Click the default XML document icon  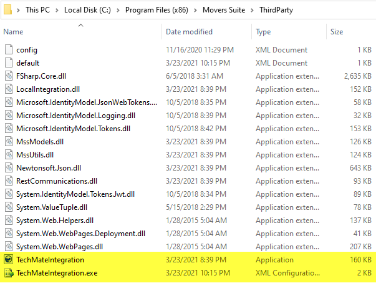pyautogui.click(x=9, y=63)
